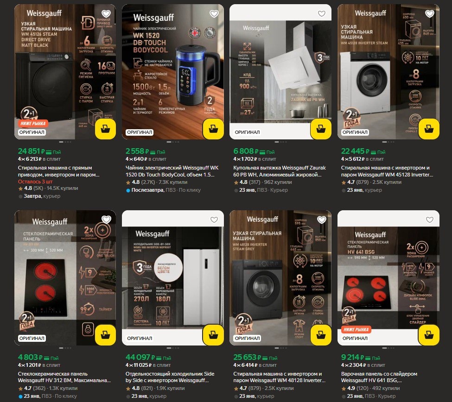This screenshot has width=452, height=402.
Task: Toggle favorite heart on Zaurak hood card
Action: [322, 13]
